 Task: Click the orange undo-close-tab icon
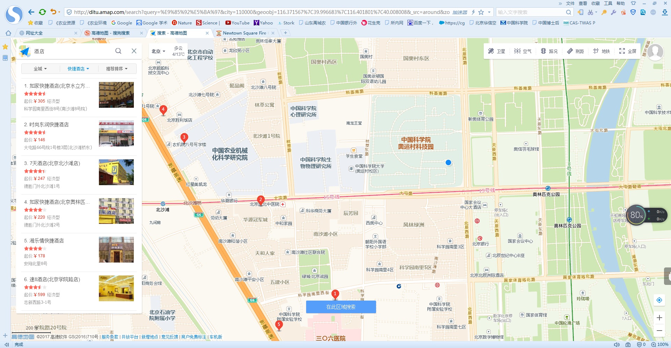tap(53, 12)
